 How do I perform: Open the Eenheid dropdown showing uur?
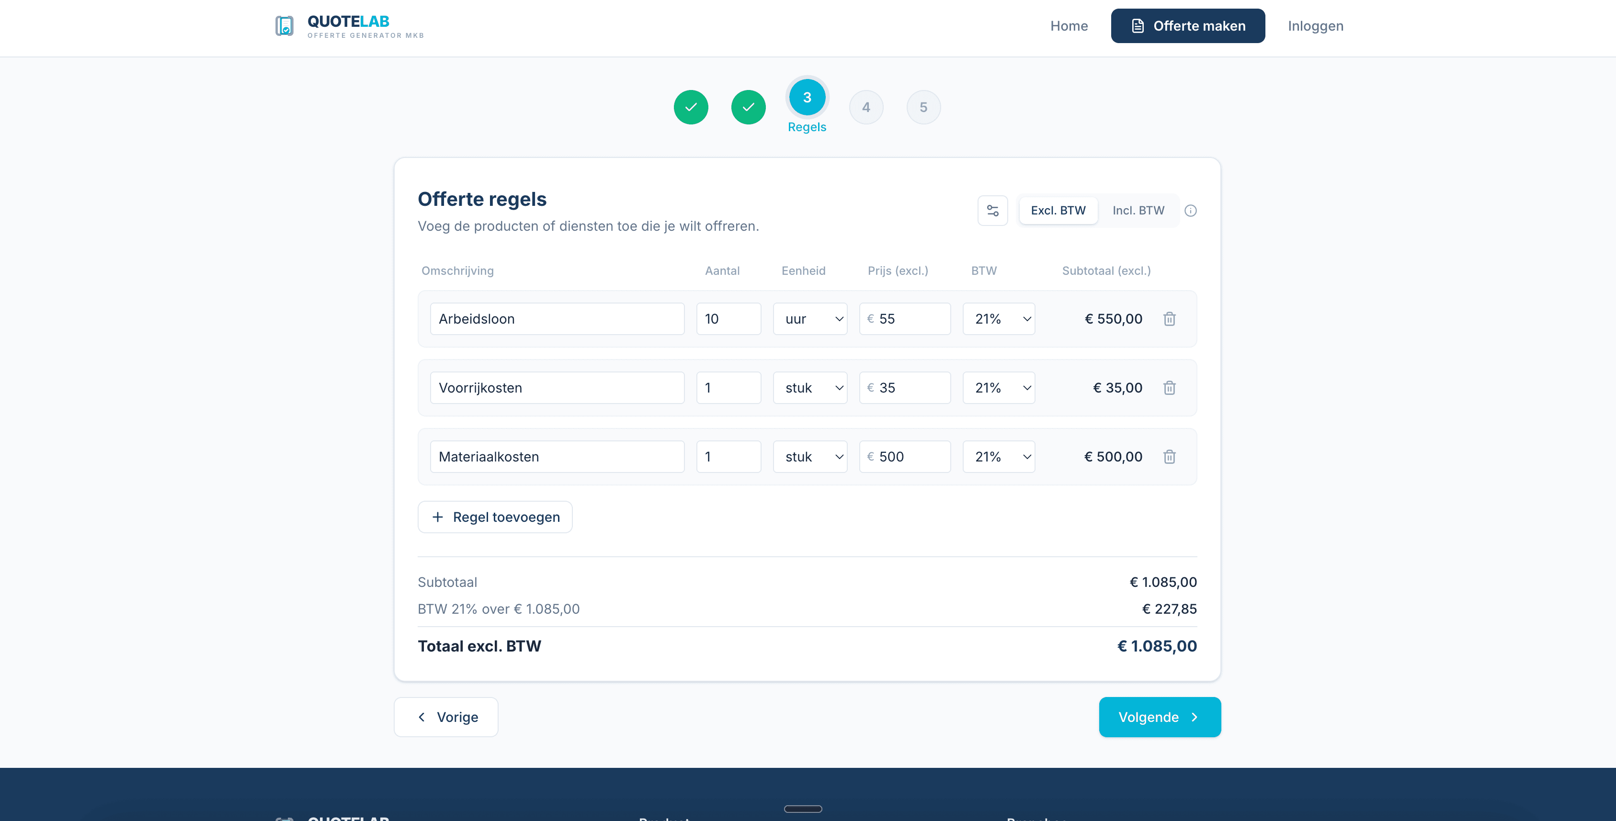point(810,319)
